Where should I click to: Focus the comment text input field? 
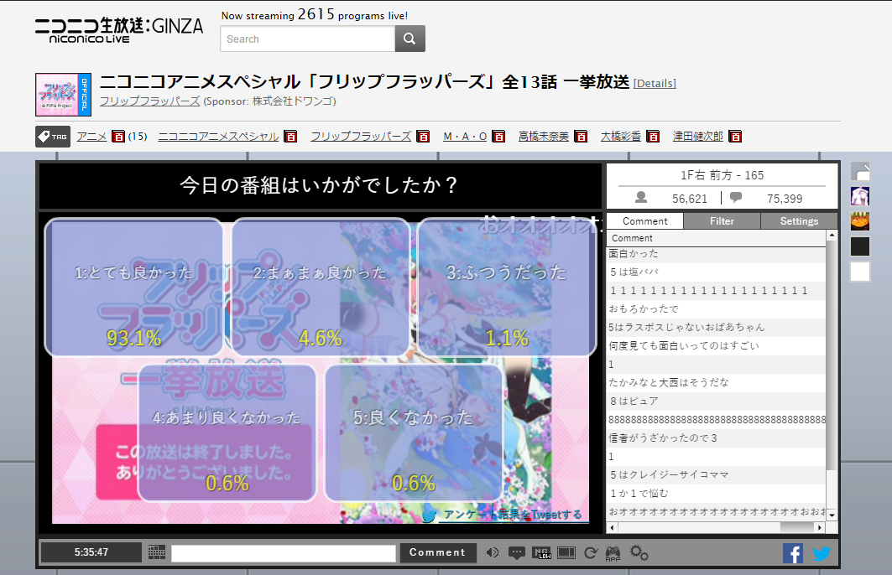pyautogui.click(x=284, y=553)
